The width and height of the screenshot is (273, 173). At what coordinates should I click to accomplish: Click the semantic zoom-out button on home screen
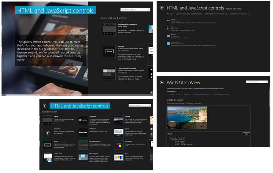tap(151, 92)
